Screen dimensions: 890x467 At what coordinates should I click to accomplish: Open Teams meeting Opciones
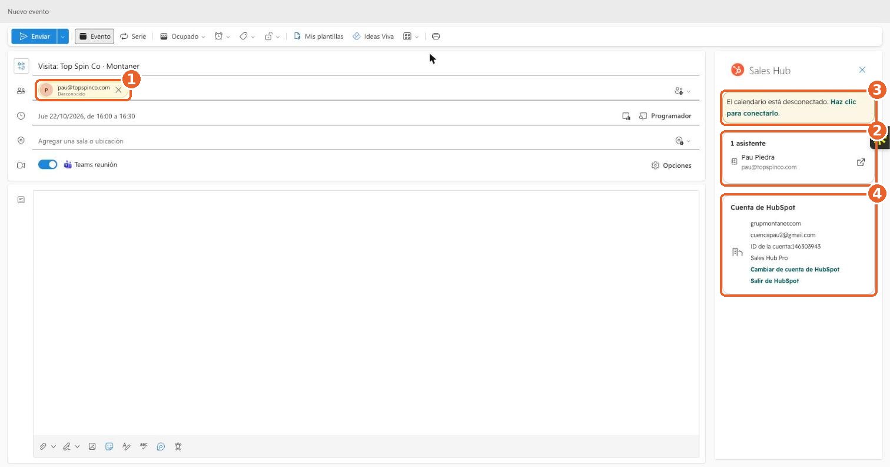(671, 165)
